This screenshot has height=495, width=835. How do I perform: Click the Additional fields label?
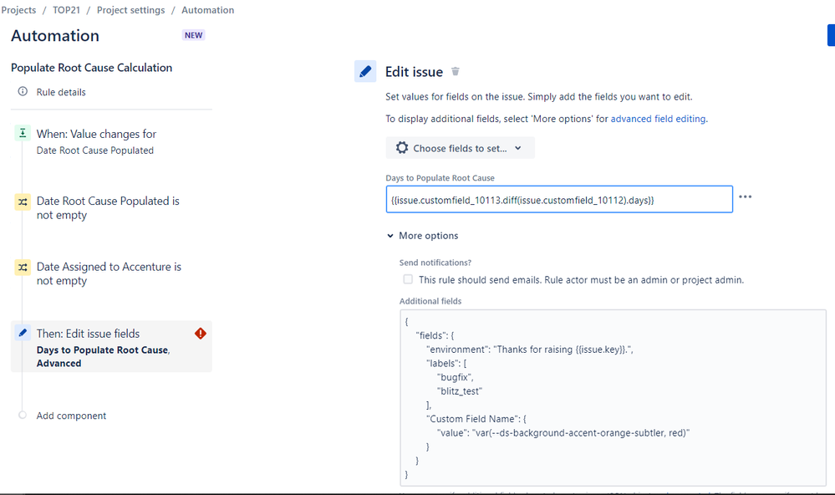430,301
